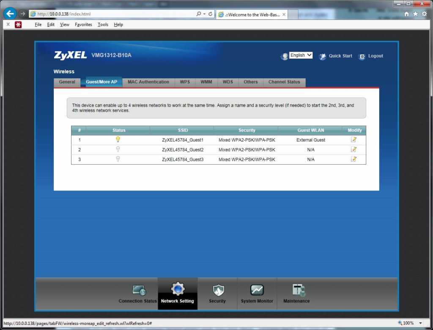The image size is (433, 330).
Task: Expand the browser zoom level 100% menu
Action: (x=421, y=323)
